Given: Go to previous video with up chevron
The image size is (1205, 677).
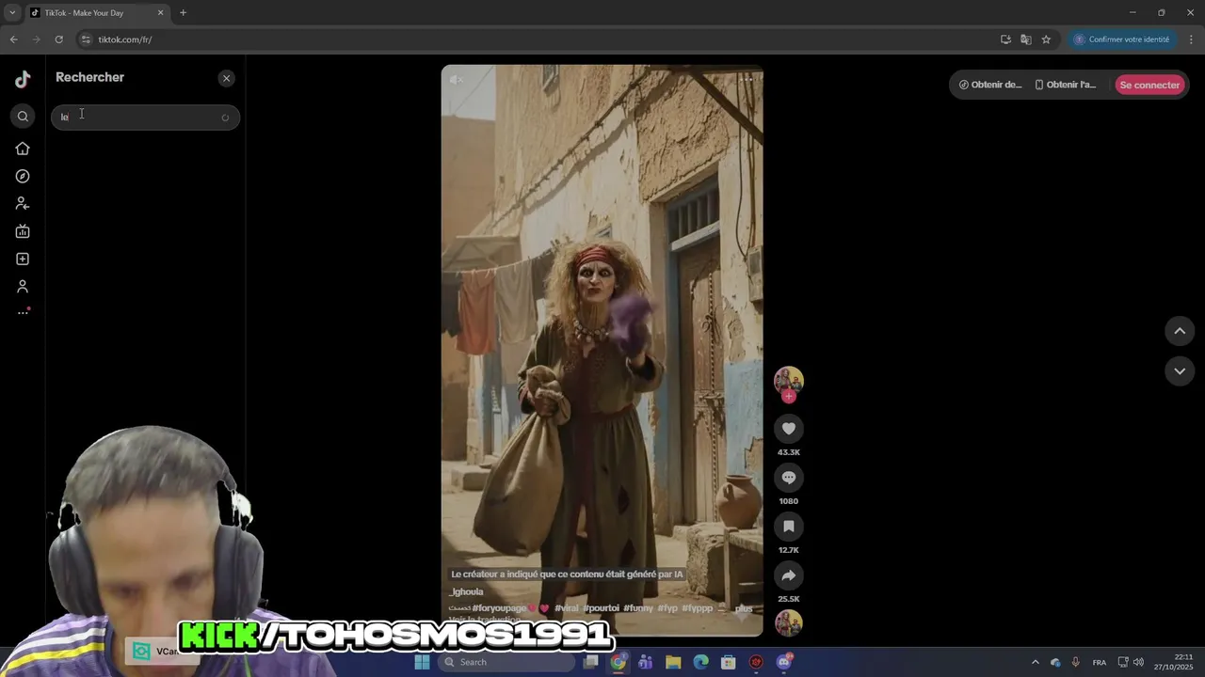Looking at the screenshot, I should [x=1180, y=331].
